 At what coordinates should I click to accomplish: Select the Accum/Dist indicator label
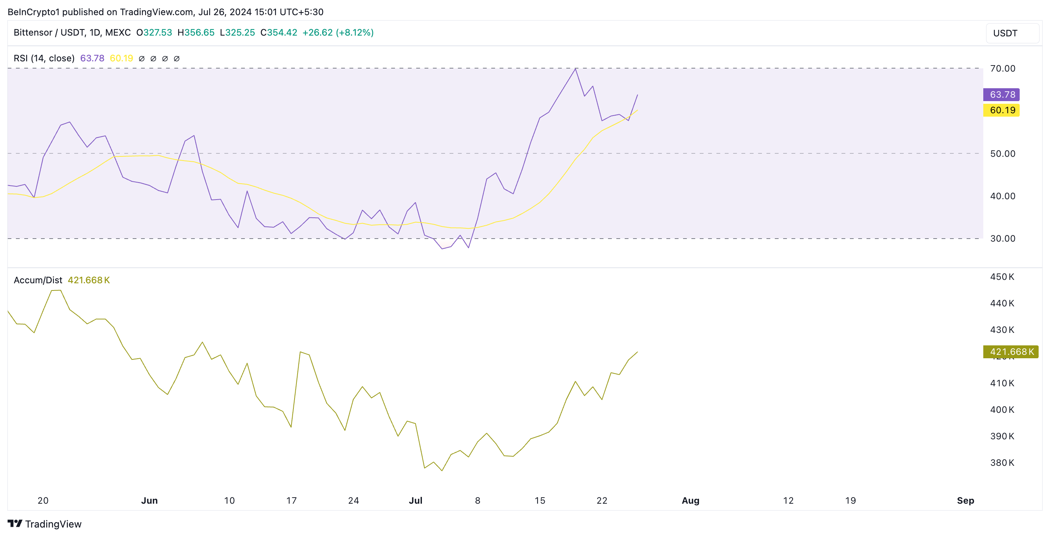coord(38,280)
